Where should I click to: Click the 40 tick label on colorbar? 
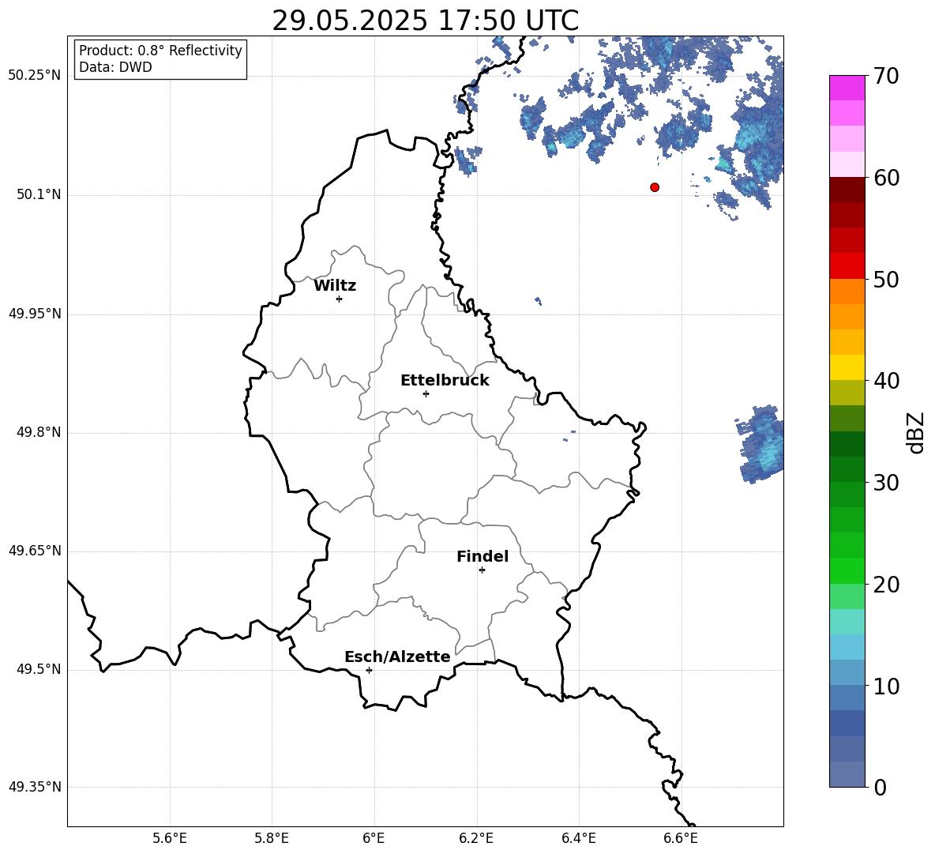pyautogui.click(x=886, y=381)
